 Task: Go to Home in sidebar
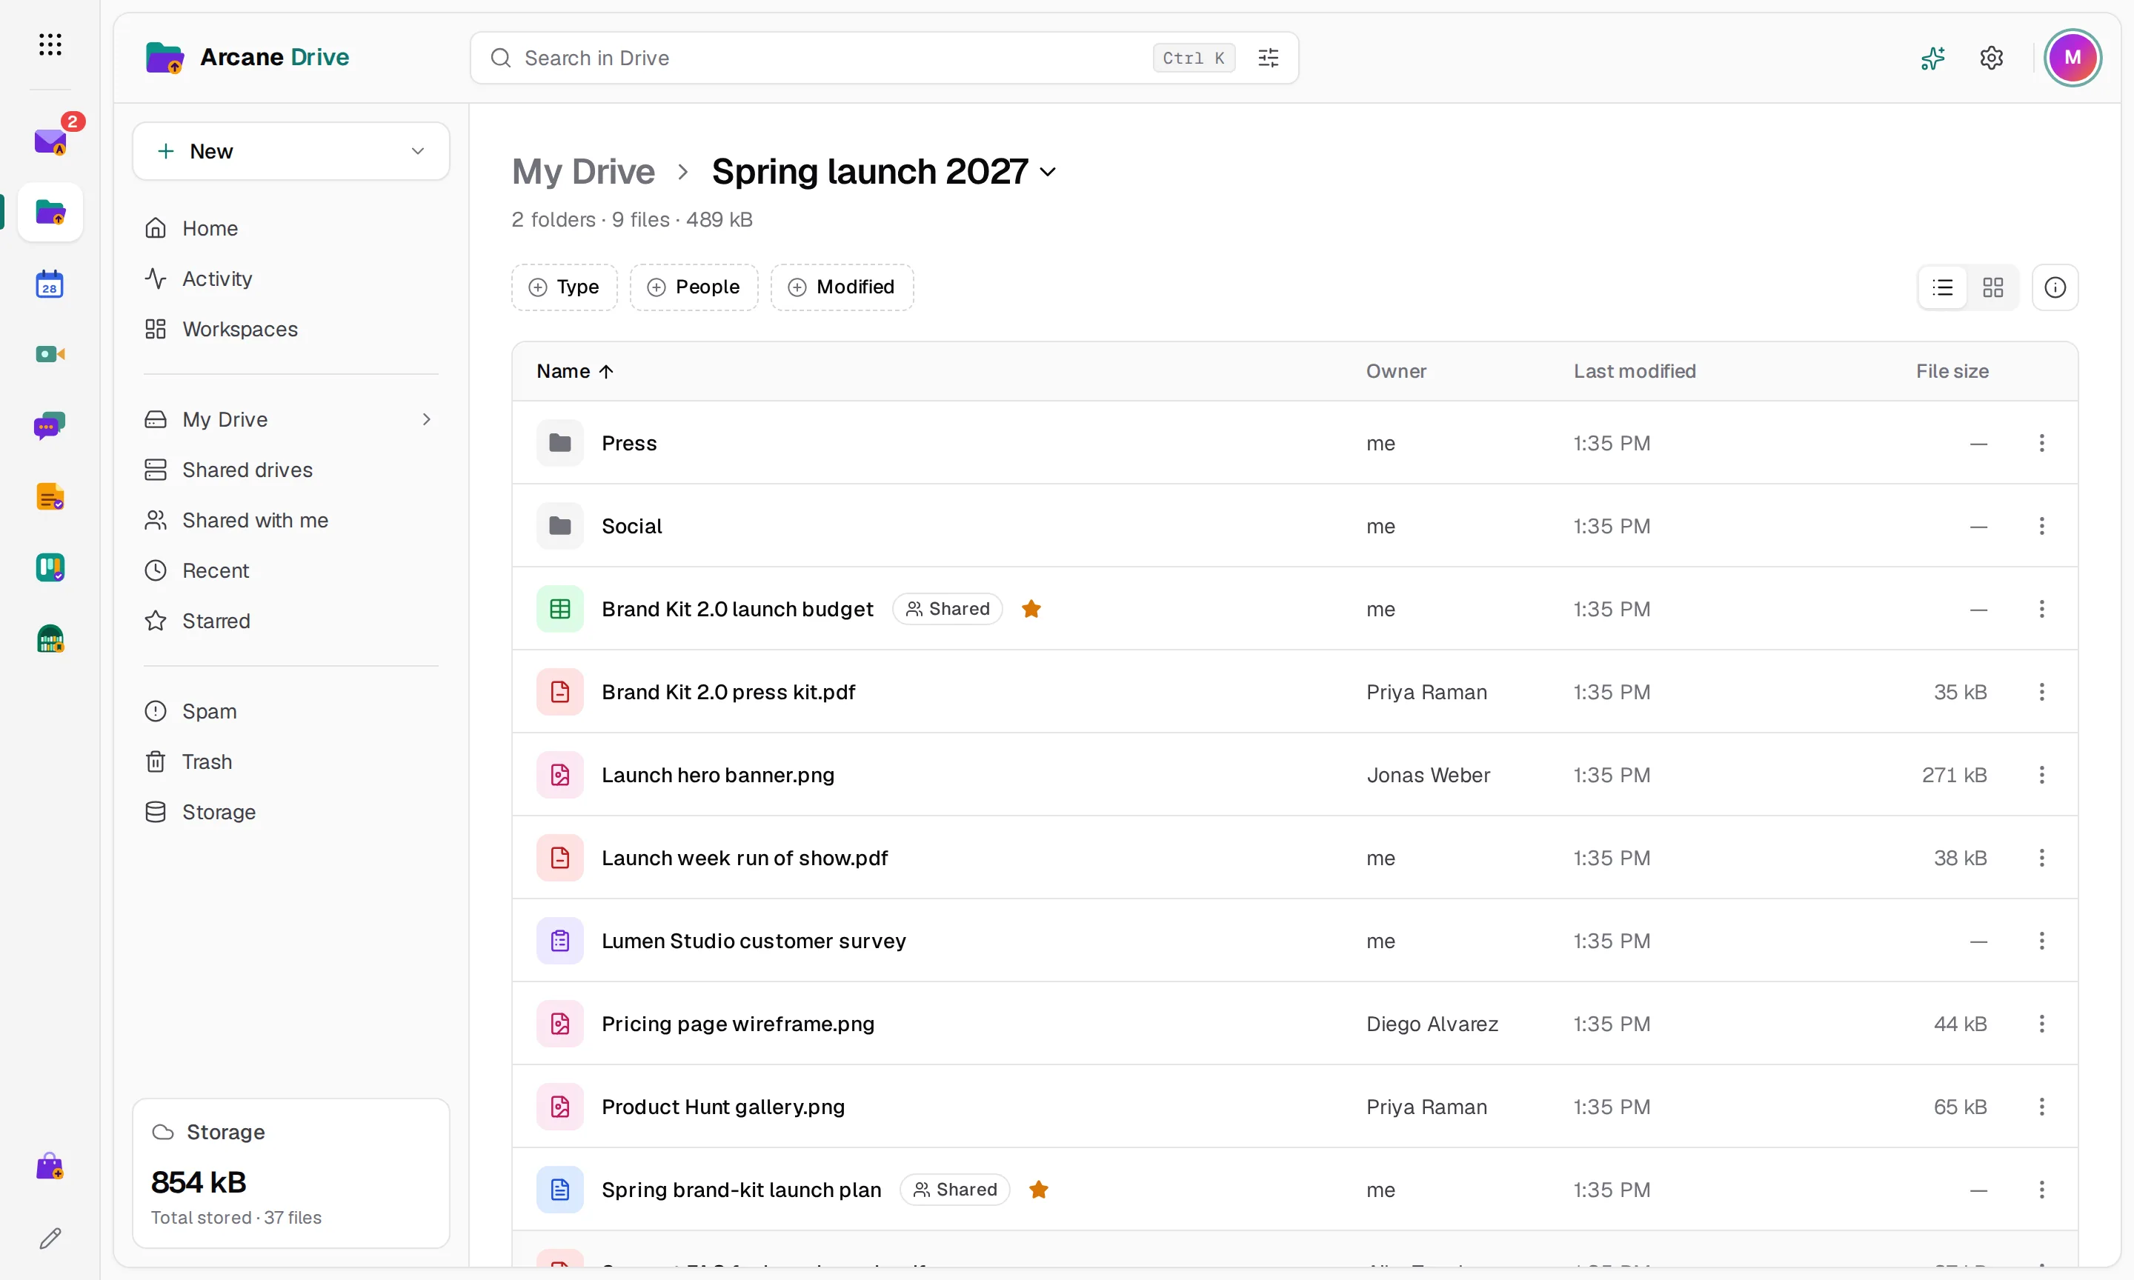[x=290, y=229]
